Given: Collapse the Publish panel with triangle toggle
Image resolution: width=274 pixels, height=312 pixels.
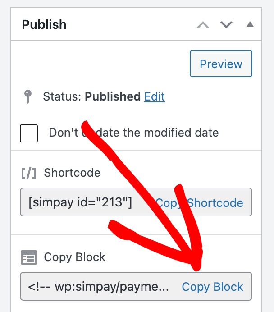Looking at the screenshot, I should pos(250,24).
